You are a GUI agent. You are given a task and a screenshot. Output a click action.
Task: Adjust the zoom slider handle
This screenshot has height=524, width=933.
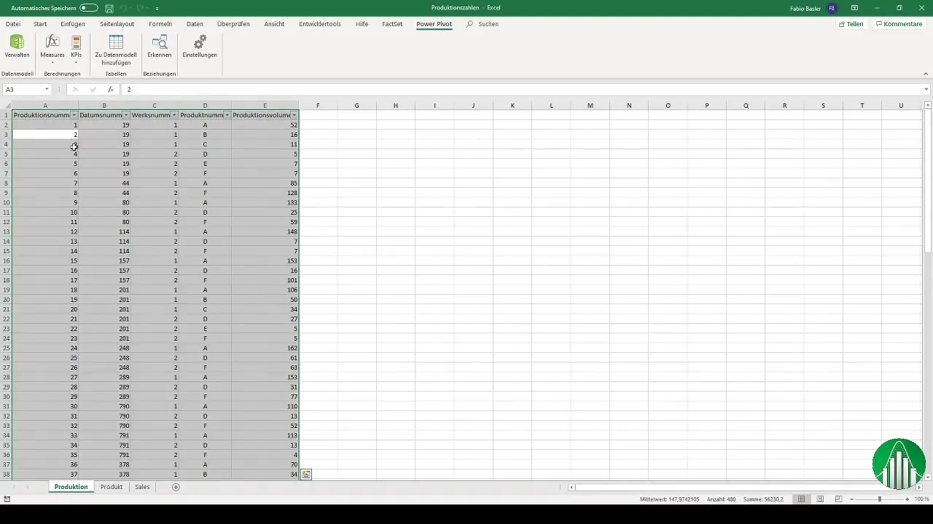[x=880, y=499]
